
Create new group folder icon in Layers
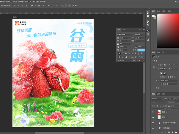point(176,132)
